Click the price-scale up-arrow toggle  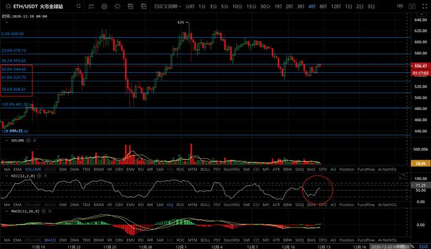pos(421,14)
